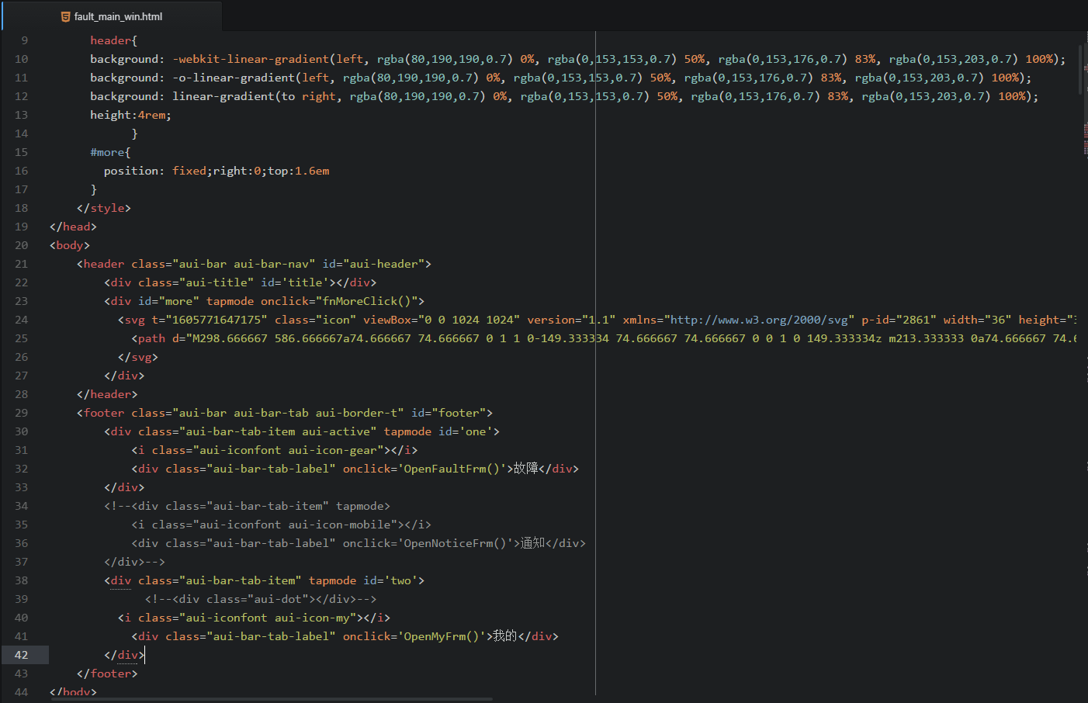Click the 'aui-icon-gear' class name

(332, 450)
